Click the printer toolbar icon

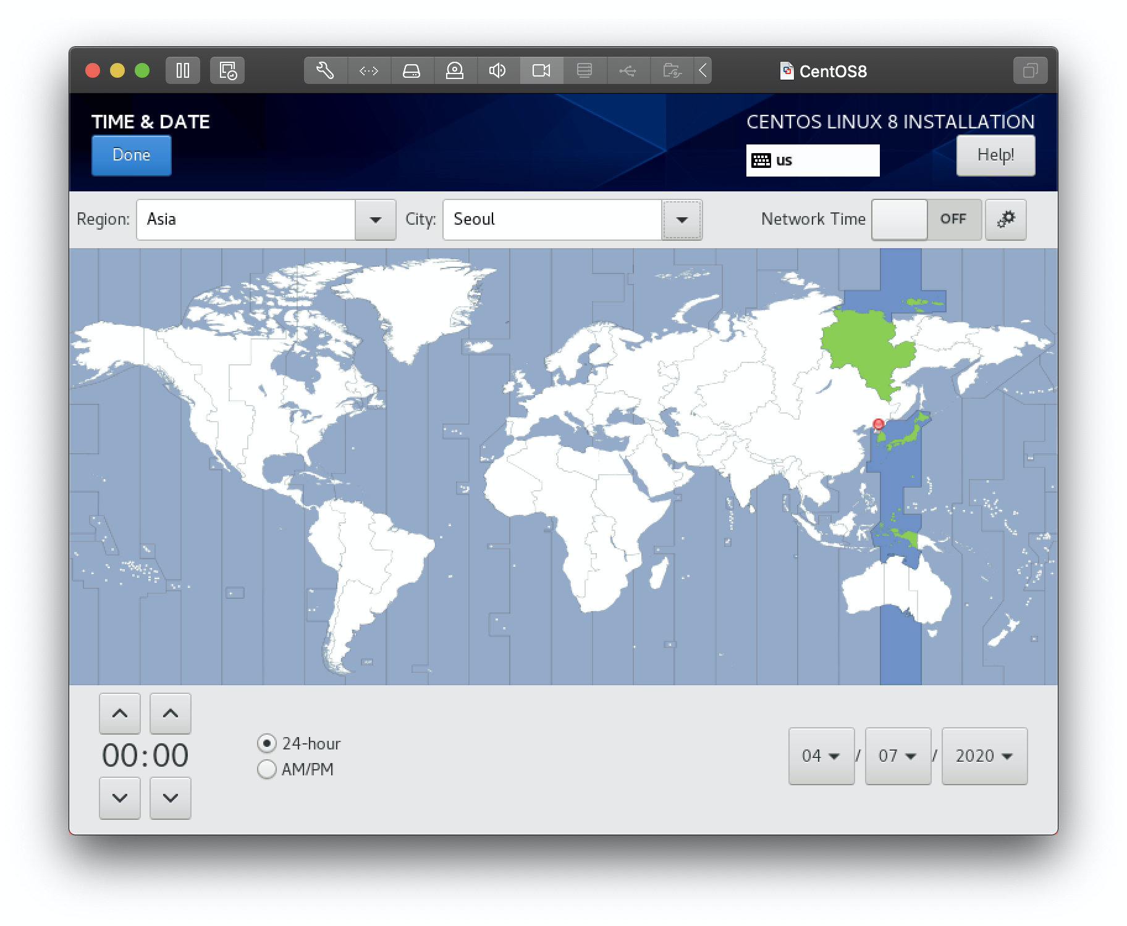click(585, 70)
